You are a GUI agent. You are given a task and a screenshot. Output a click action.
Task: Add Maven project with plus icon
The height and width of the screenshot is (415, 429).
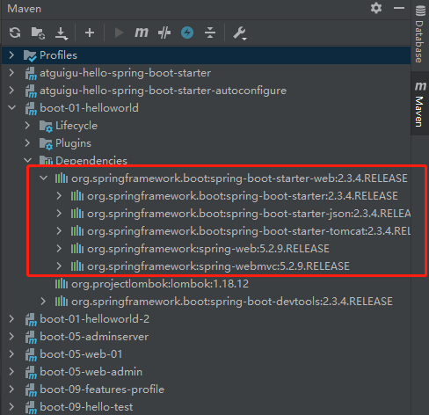pos(90,33)
